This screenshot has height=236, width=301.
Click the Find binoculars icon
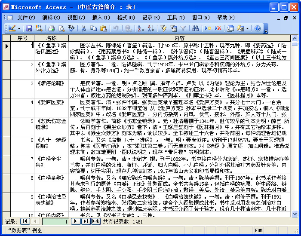click(x=195, y=28)
